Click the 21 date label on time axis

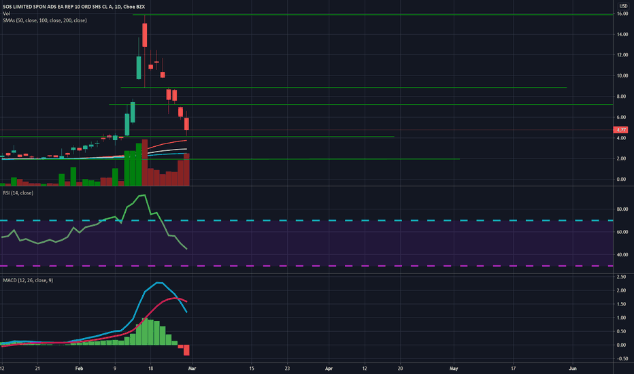(37, 369)
